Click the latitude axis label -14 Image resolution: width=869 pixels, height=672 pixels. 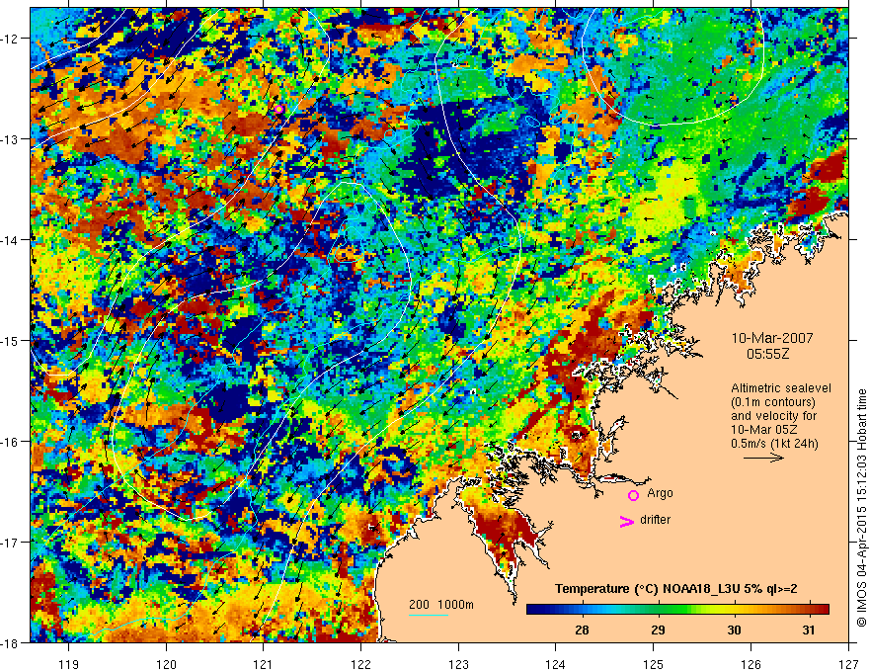point(11,239)
